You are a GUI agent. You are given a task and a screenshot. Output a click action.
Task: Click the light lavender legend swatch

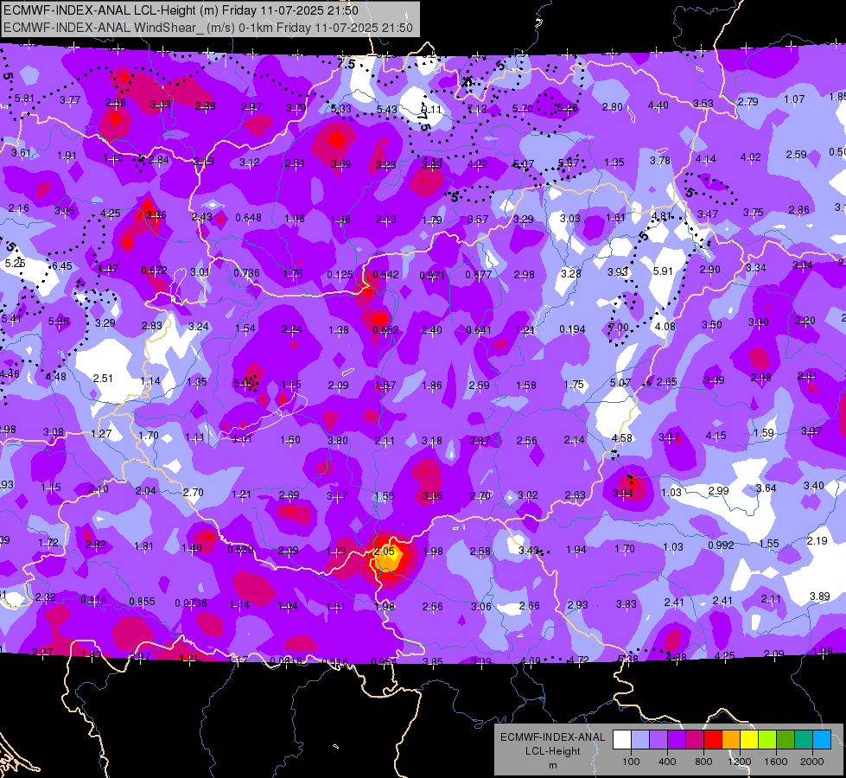[640, 740]
